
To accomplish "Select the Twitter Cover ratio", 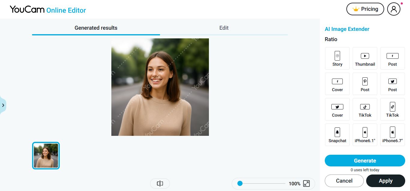I will [x=337, y=109].
